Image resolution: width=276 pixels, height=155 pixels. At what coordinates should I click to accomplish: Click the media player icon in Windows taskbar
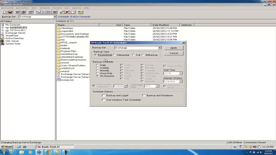[30, 152]
